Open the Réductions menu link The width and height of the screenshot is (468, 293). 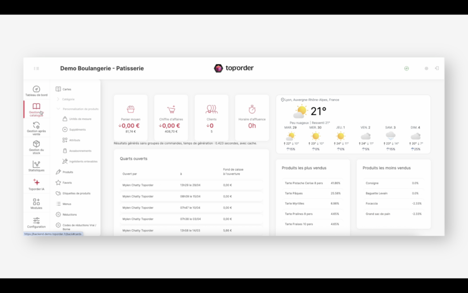tap(69, 214)
